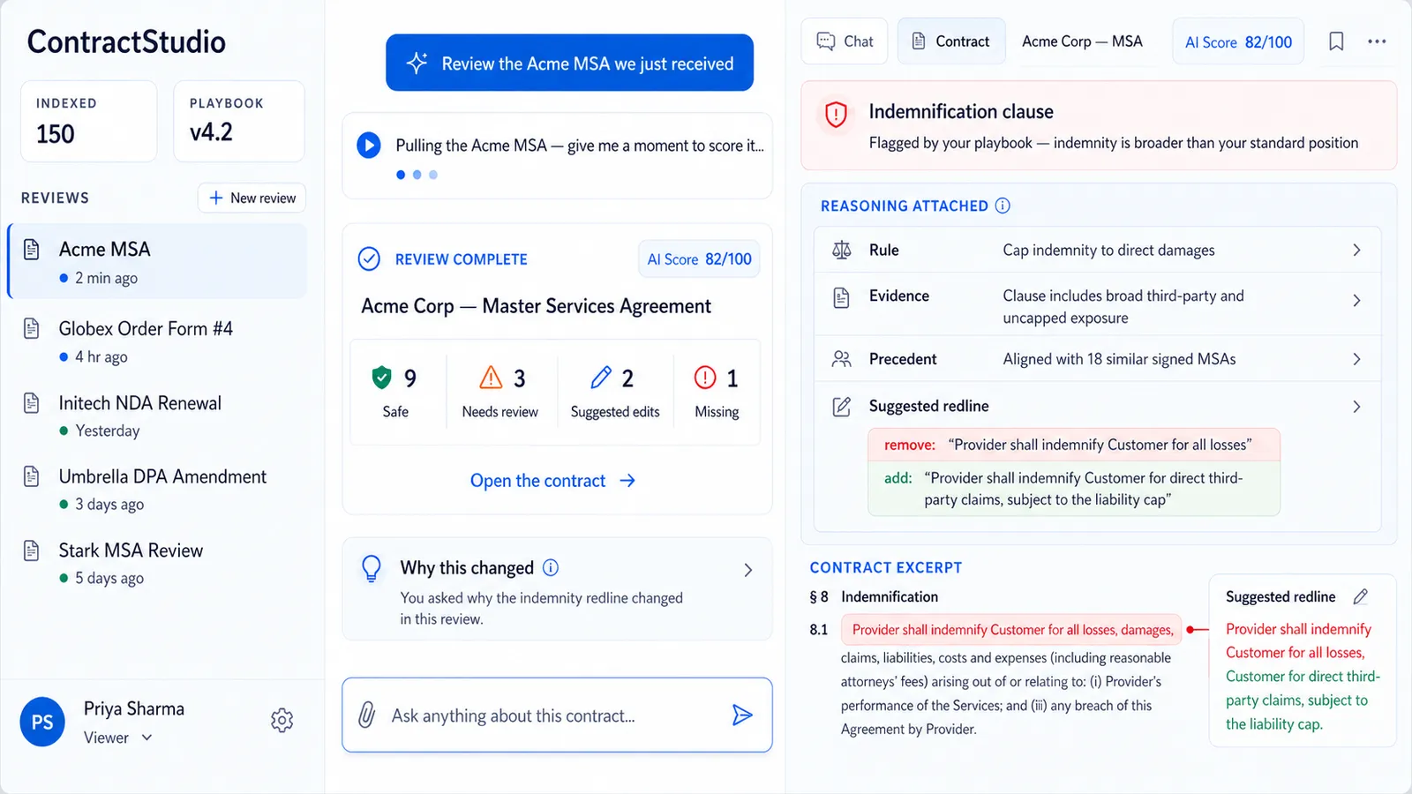Send the message with the paper plane icon
This screenshot has height=794, width=1412.
pyautogui.click(x=742, y=715)
